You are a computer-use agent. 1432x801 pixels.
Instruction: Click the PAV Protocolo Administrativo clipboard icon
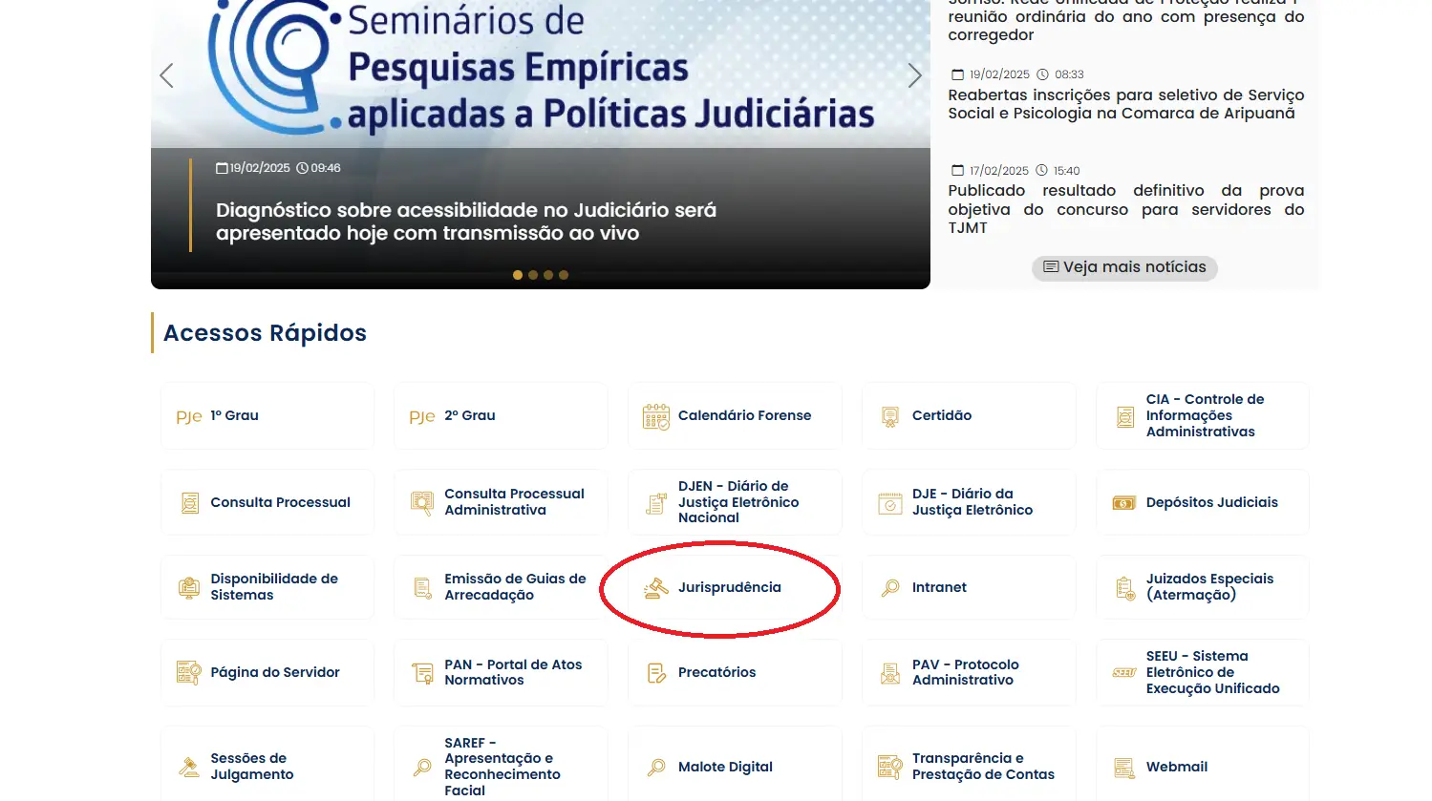pyautogui.click(x=889, y=672)
